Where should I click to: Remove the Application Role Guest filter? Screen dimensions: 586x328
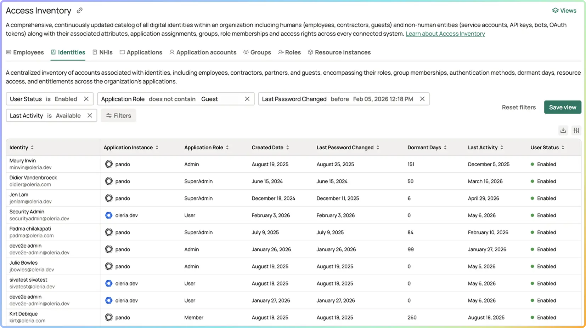click(x=247, y=99)
